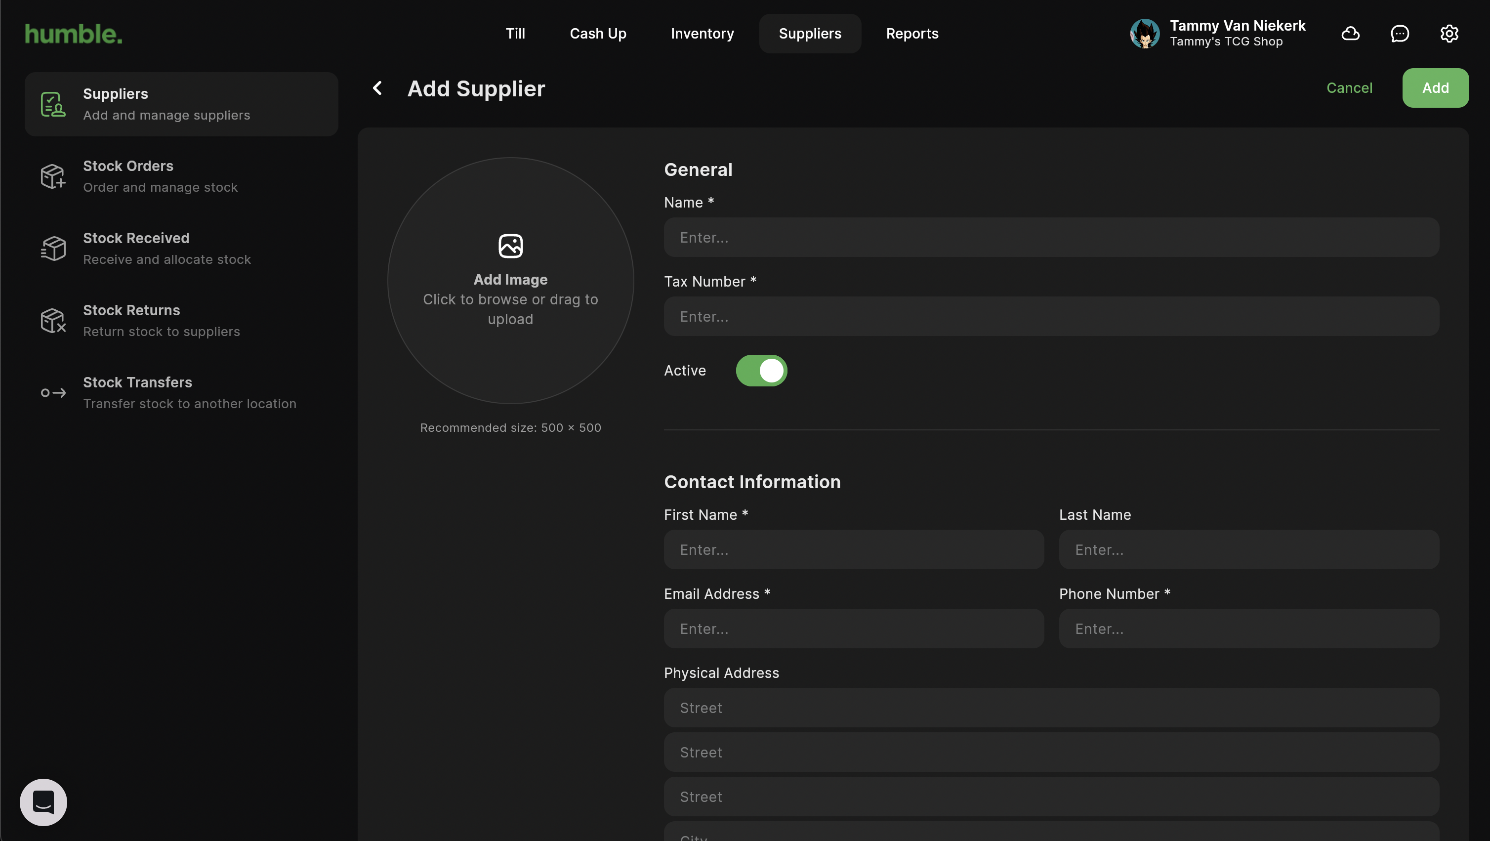Switch to the Inventory tab
The width and height of the screenshot is (1490, 841).
tap(702, 34)
